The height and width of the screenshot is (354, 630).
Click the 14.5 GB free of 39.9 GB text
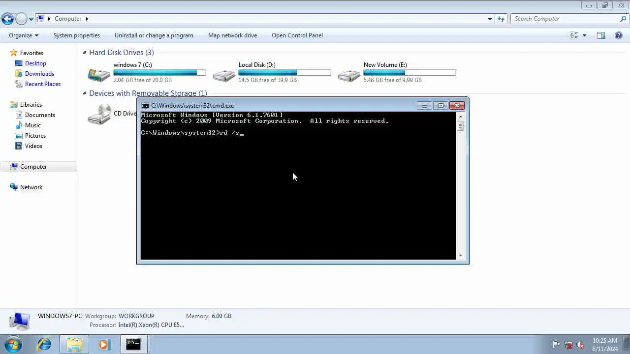268,80
